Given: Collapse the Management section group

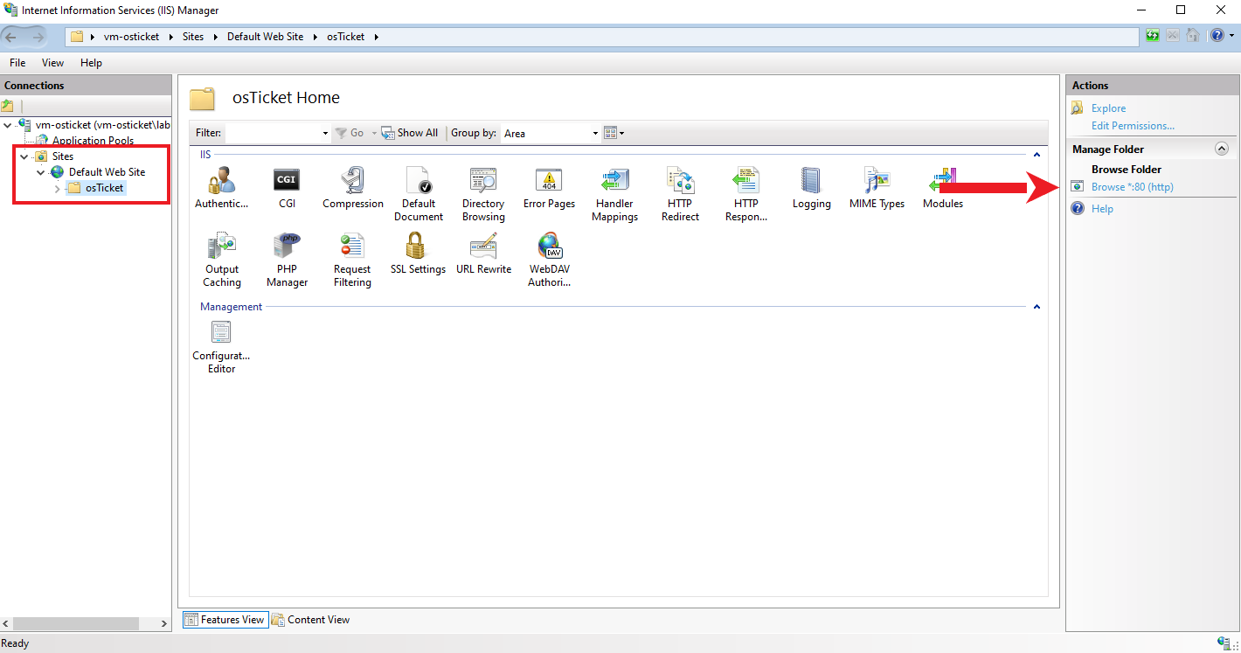Looking at the screenshot, I should click(x=1036, y=307).
